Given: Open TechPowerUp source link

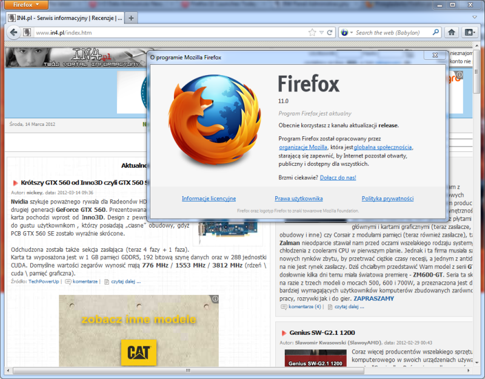Looking at the screenshot, I should coord(44,282).
